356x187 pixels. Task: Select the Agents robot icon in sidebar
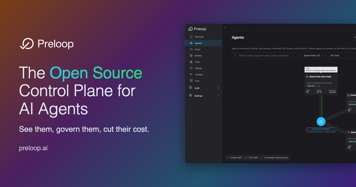tap(191, 43)
